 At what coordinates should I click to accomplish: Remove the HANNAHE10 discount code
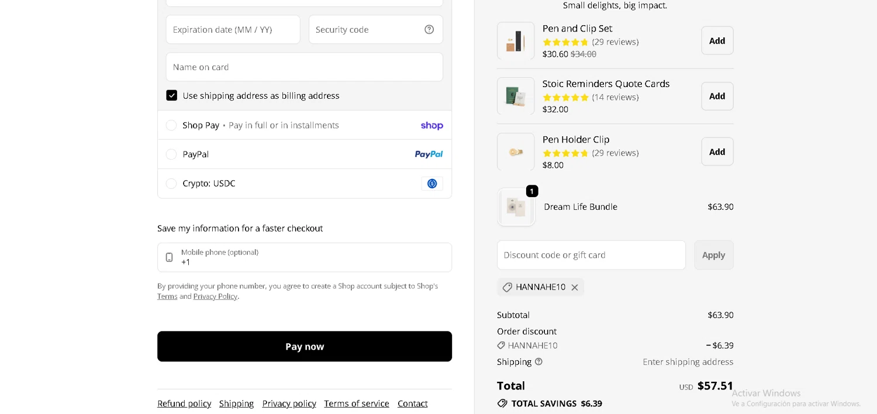(x=575, y=287)
